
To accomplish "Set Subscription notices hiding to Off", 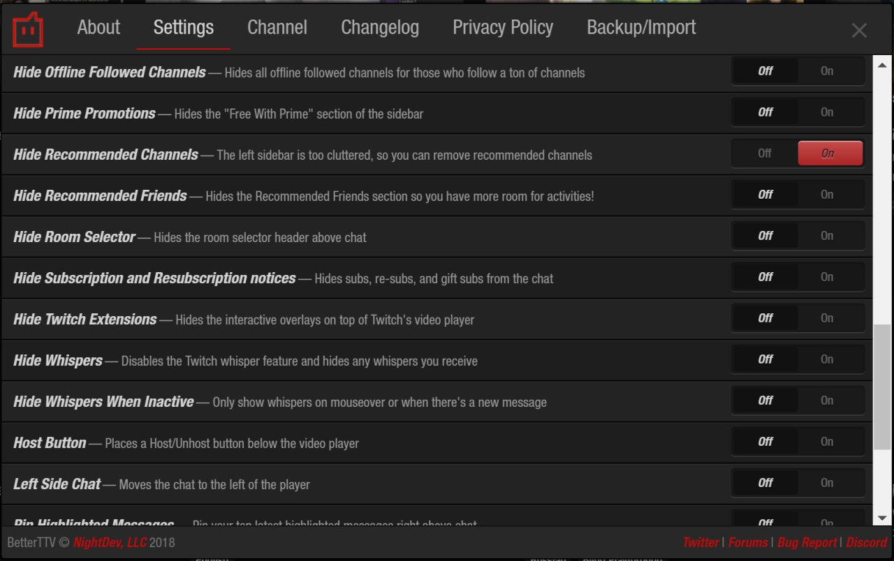I will pyautogui.click(x=765, y=277).
